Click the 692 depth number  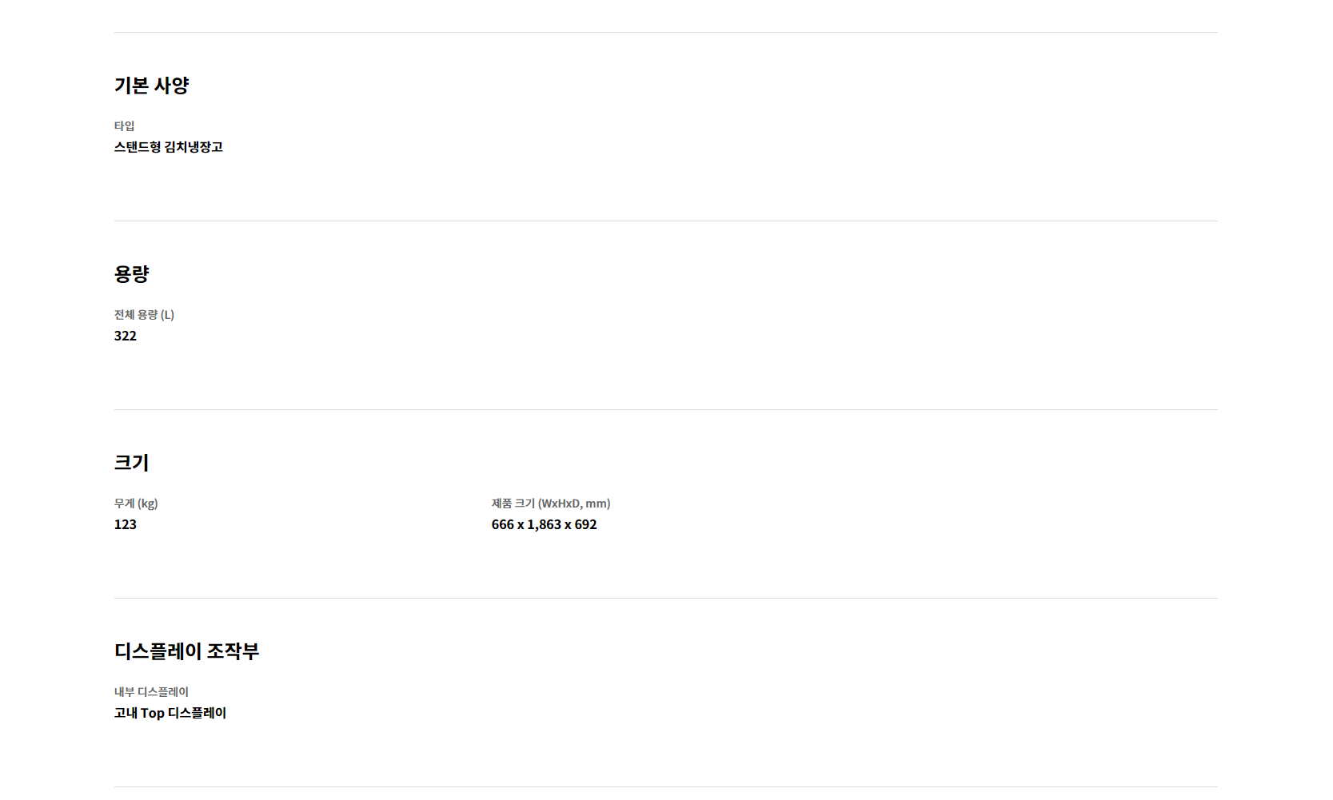(586, 524)
